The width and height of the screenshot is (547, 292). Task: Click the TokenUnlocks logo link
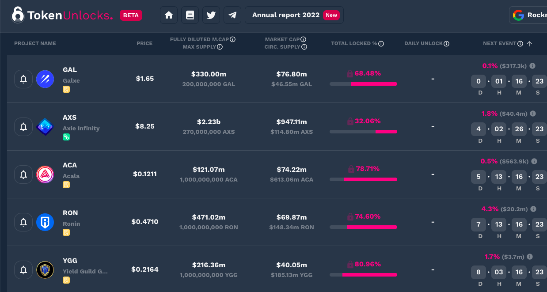62,15
